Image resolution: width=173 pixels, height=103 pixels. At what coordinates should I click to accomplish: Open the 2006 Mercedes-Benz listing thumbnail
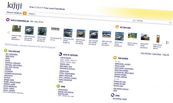pyautogui.click(x=29, y=30)
